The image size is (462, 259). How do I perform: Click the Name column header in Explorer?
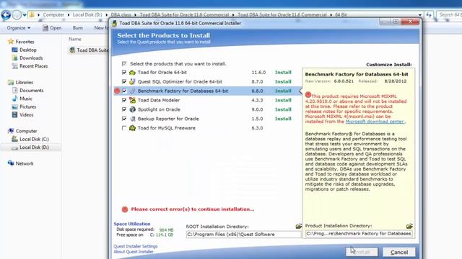[x=75, y=39]
